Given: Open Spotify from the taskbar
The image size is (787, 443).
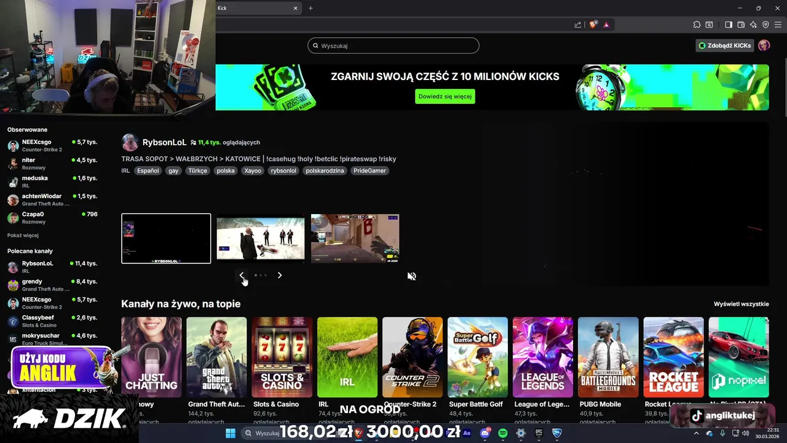Looking at the screenshot, I should point(503,433).
